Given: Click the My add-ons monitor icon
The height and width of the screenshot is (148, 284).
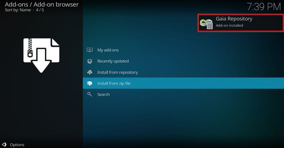Looking at the screenshot, I should [x=90, y=50].
